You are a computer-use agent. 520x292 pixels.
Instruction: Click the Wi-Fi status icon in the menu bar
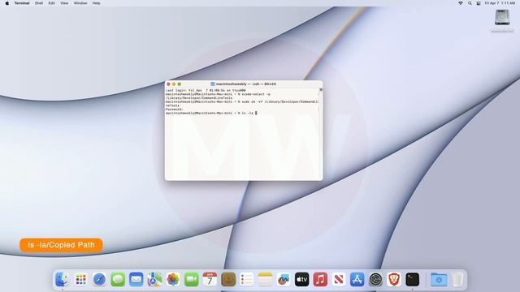click(x=461, y=3)
